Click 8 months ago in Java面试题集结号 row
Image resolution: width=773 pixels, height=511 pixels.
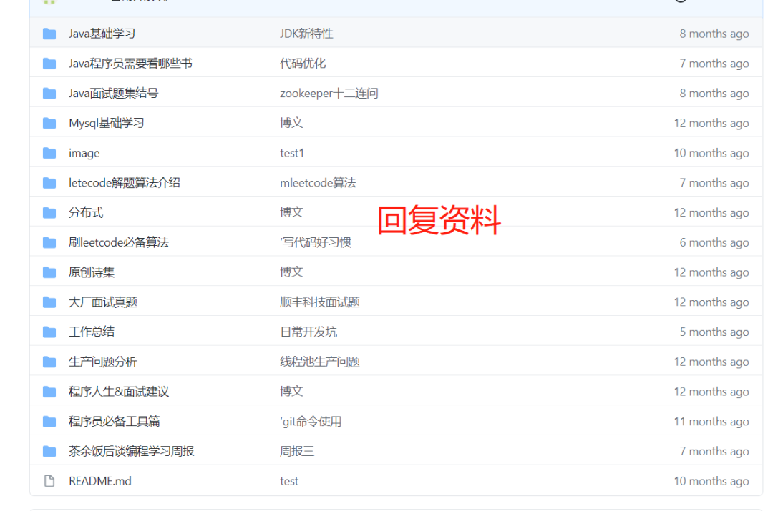(x=714, y=93)
